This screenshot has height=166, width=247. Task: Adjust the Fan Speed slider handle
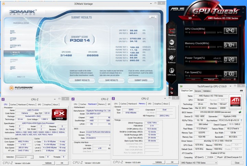point(216,76)
